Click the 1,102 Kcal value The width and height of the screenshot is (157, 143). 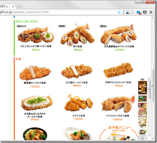click(x=78, y=119)
